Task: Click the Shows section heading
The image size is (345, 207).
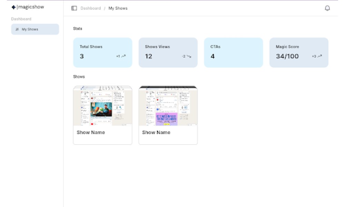Action: pyautogui.click(x=79, y=77)
